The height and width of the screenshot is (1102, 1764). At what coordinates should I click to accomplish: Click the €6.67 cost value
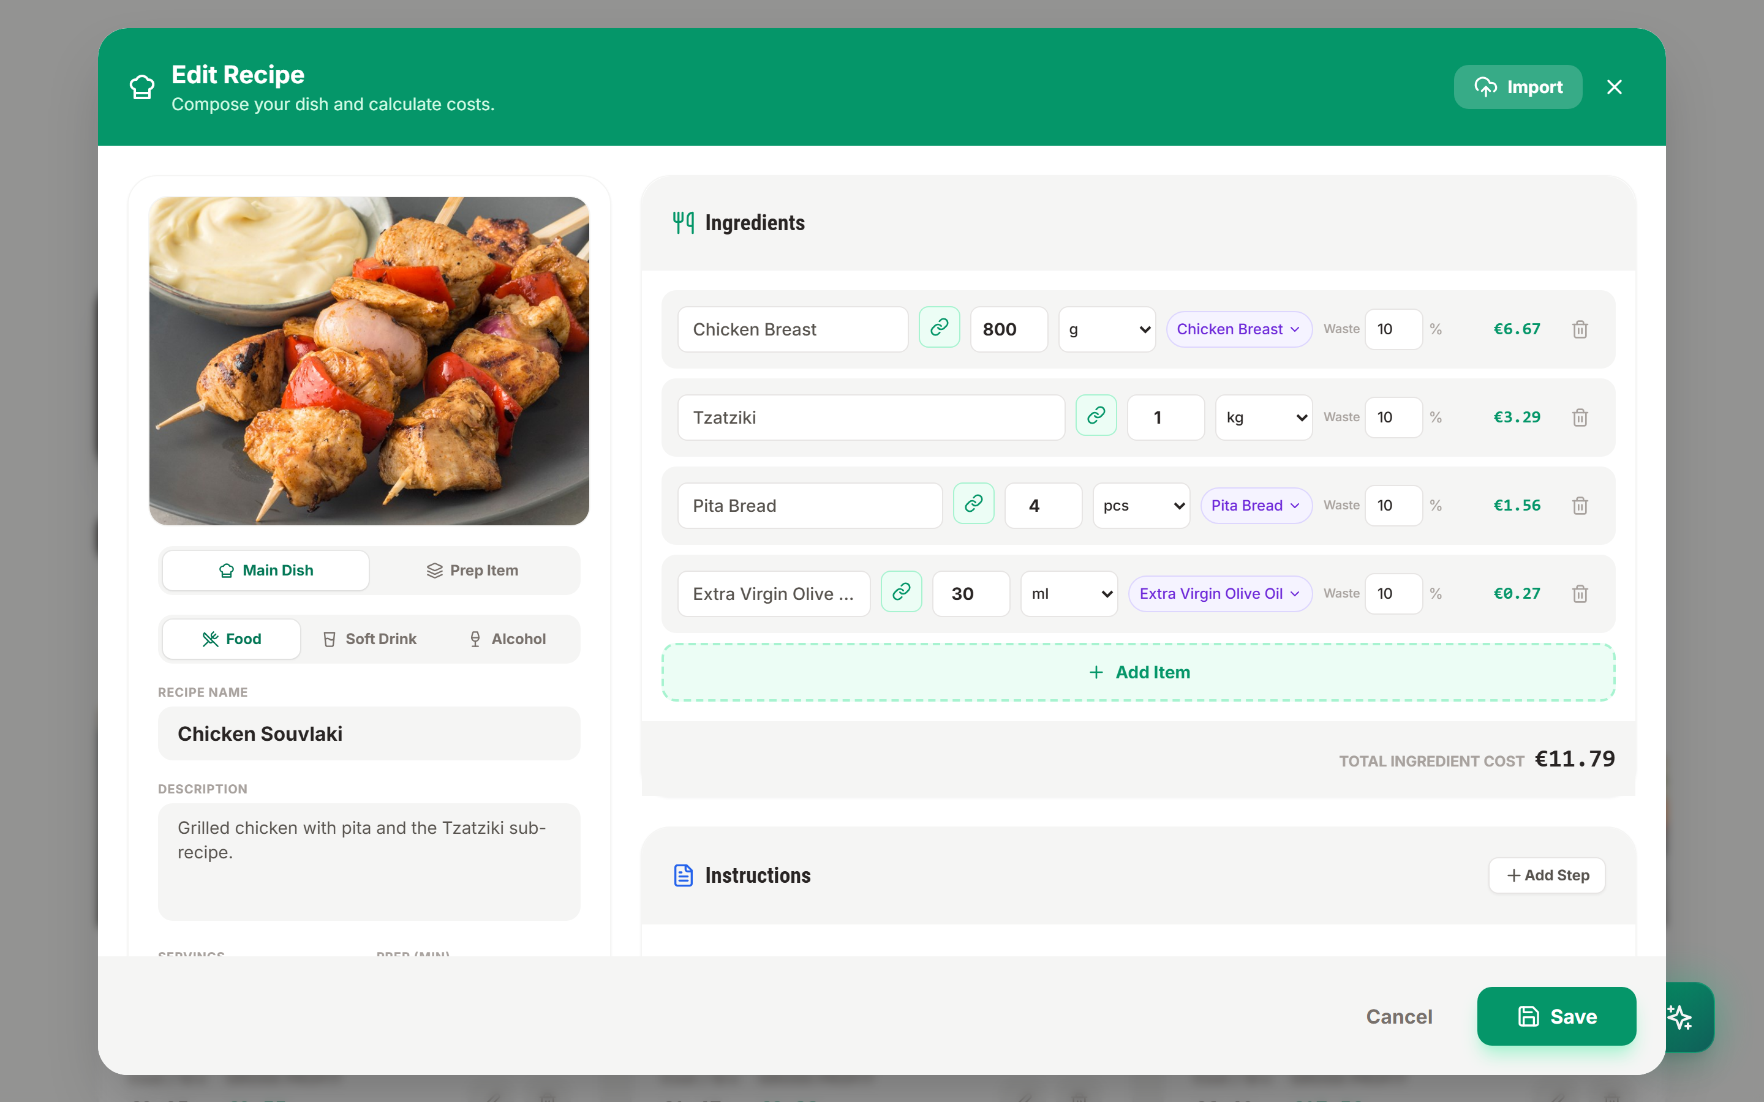(1517, 329)
